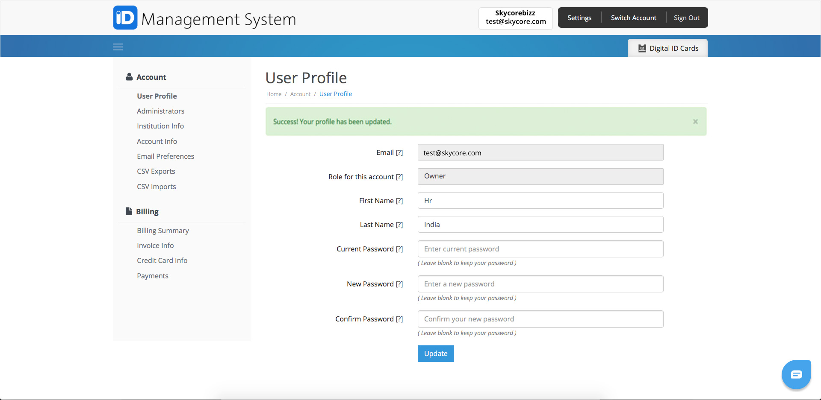Click the ID Management System logo
The height and width of the screenshot is (400, 821).
[204, 18]
